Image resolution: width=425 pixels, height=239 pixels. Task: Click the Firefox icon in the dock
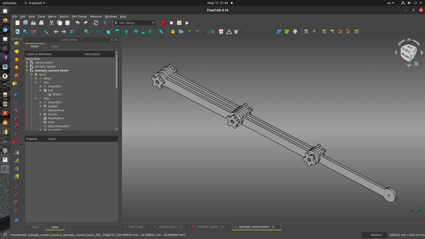[x=5, y=20]
